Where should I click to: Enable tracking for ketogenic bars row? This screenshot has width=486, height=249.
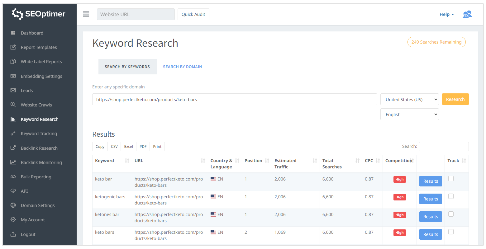click(x=451, y=196)
